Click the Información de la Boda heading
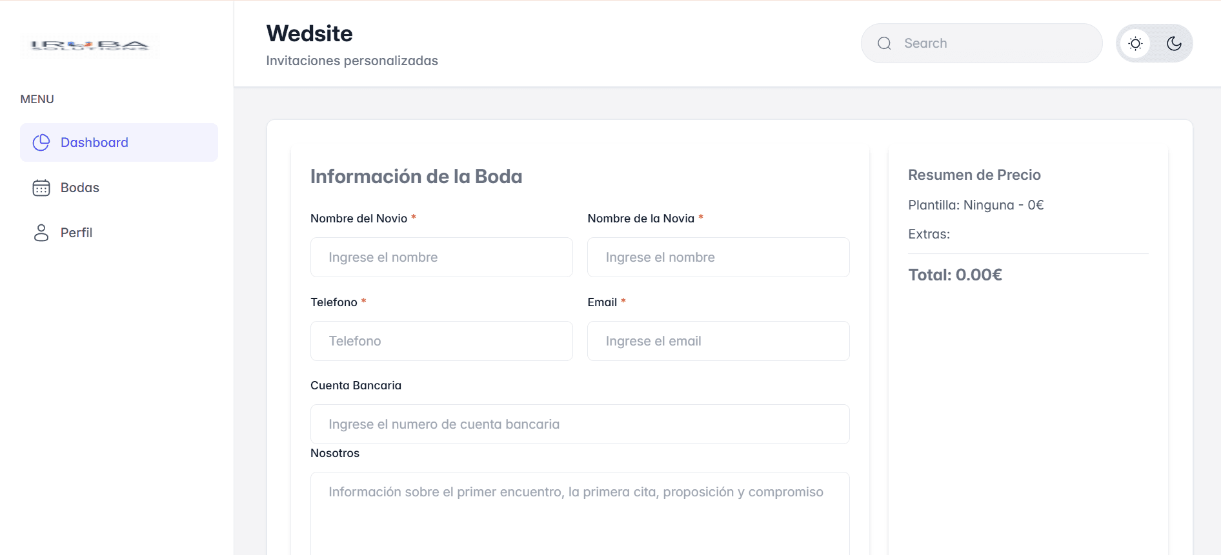This screenshot has height=555, width=1221. click(416, 177)
